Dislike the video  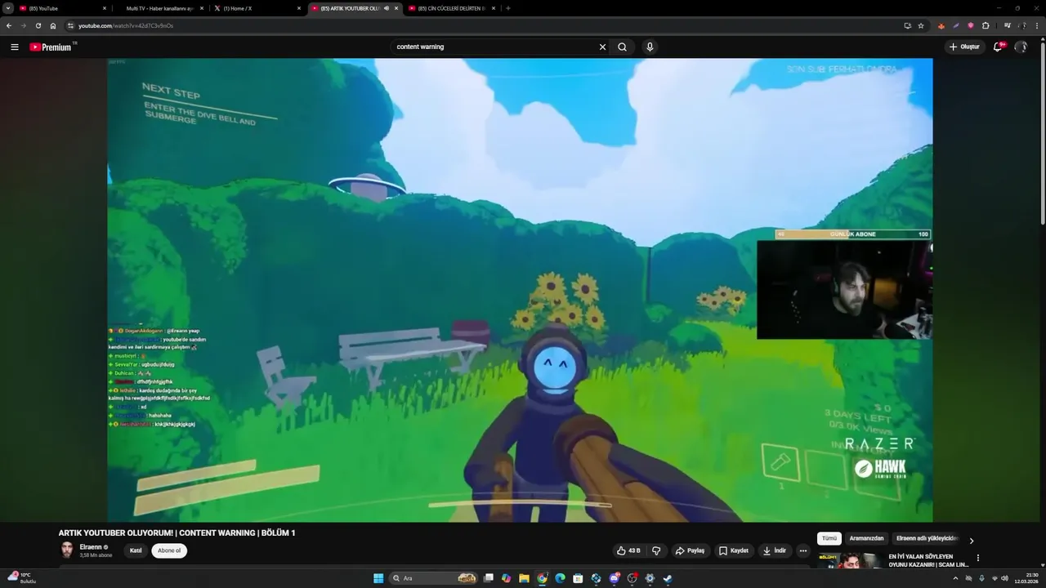(x=656, y=550)
